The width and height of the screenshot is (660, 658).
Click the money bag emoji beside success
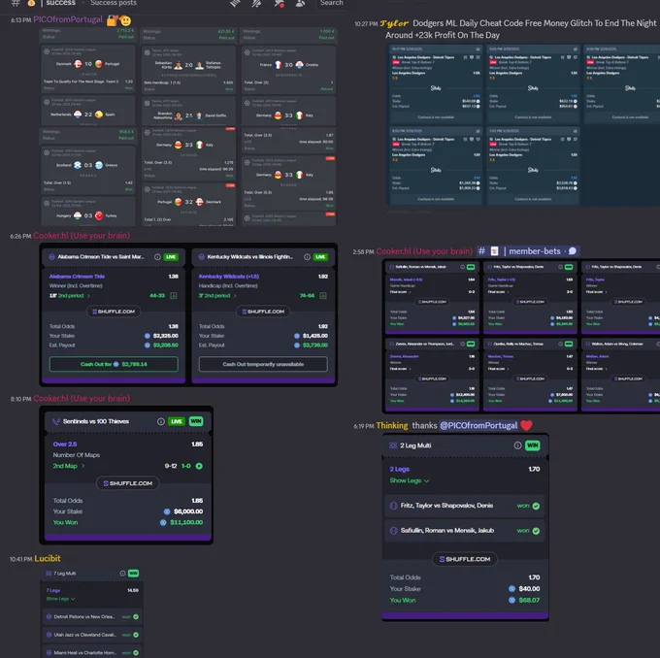click(x=31, y=3)
